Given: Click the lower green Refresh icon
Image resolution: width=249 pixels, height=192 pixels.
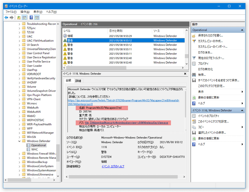Looking at the screenshot, I should pyautogui.click(x=194, y=139).
